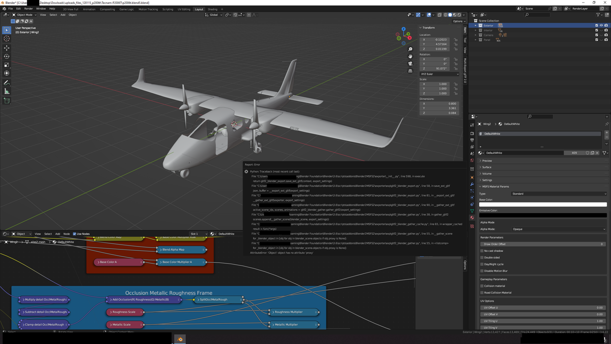Image resolution: width=611 pixels, height=344 pixels.
Task: Open the Texture properties checker tab
Action: pyautogui.click(x=472, y=226)
